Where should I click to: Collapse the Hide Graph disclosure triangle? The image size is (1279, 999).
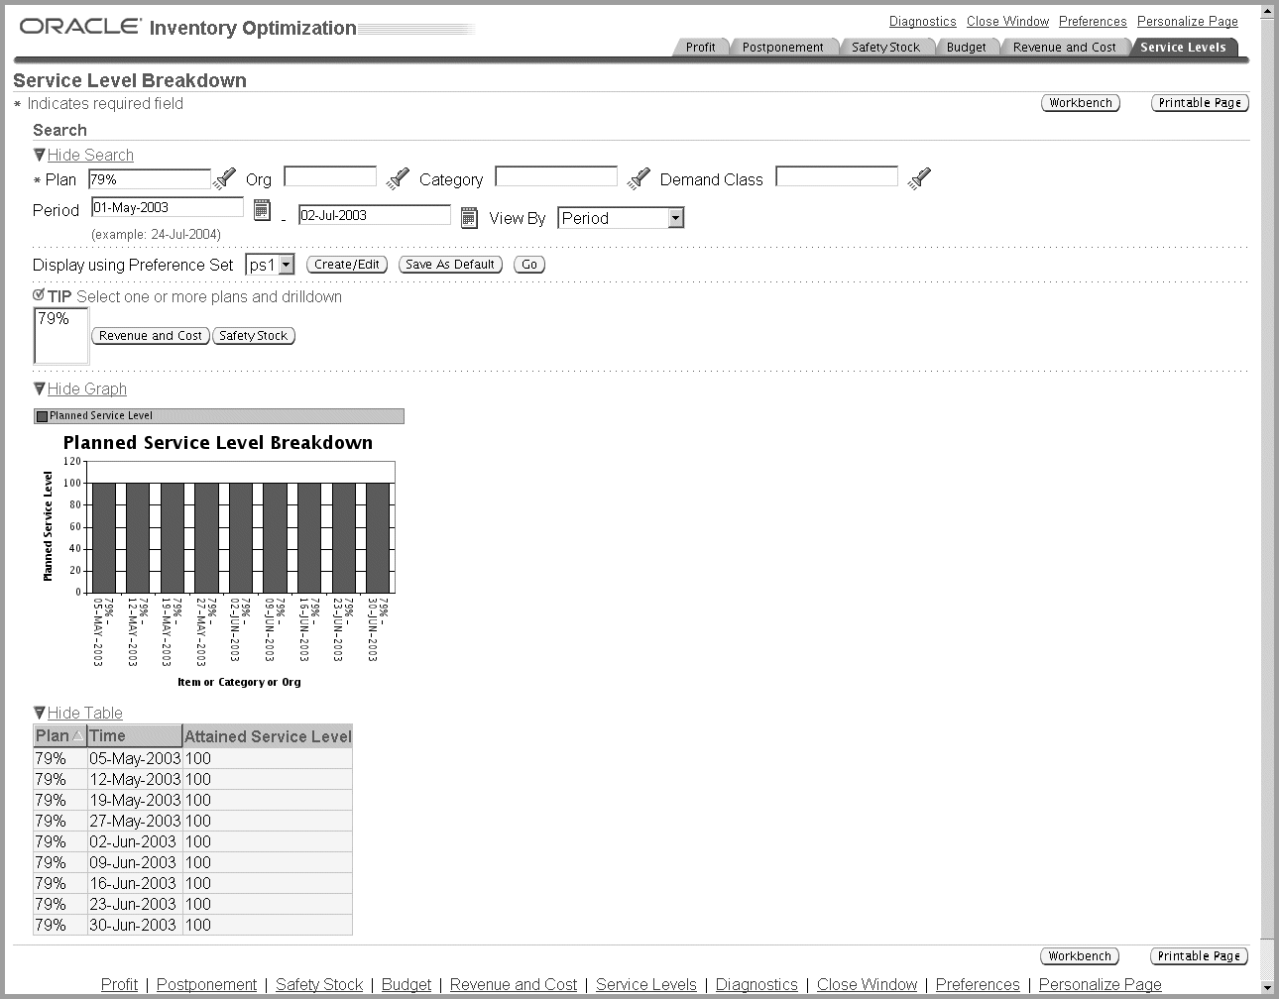click(40, 388)
